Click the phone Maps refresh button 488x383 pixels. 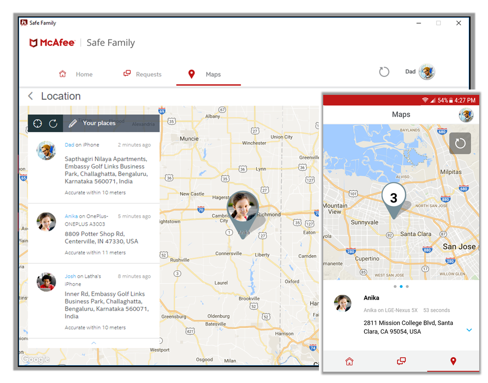460,143
